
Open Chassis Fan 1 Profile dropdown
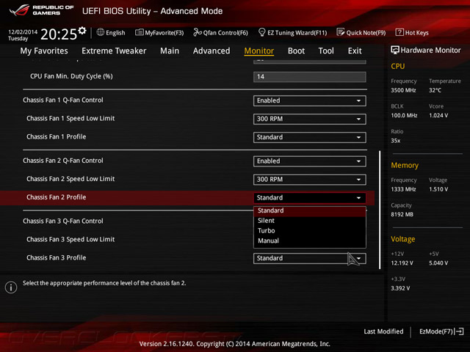[309, 137]
